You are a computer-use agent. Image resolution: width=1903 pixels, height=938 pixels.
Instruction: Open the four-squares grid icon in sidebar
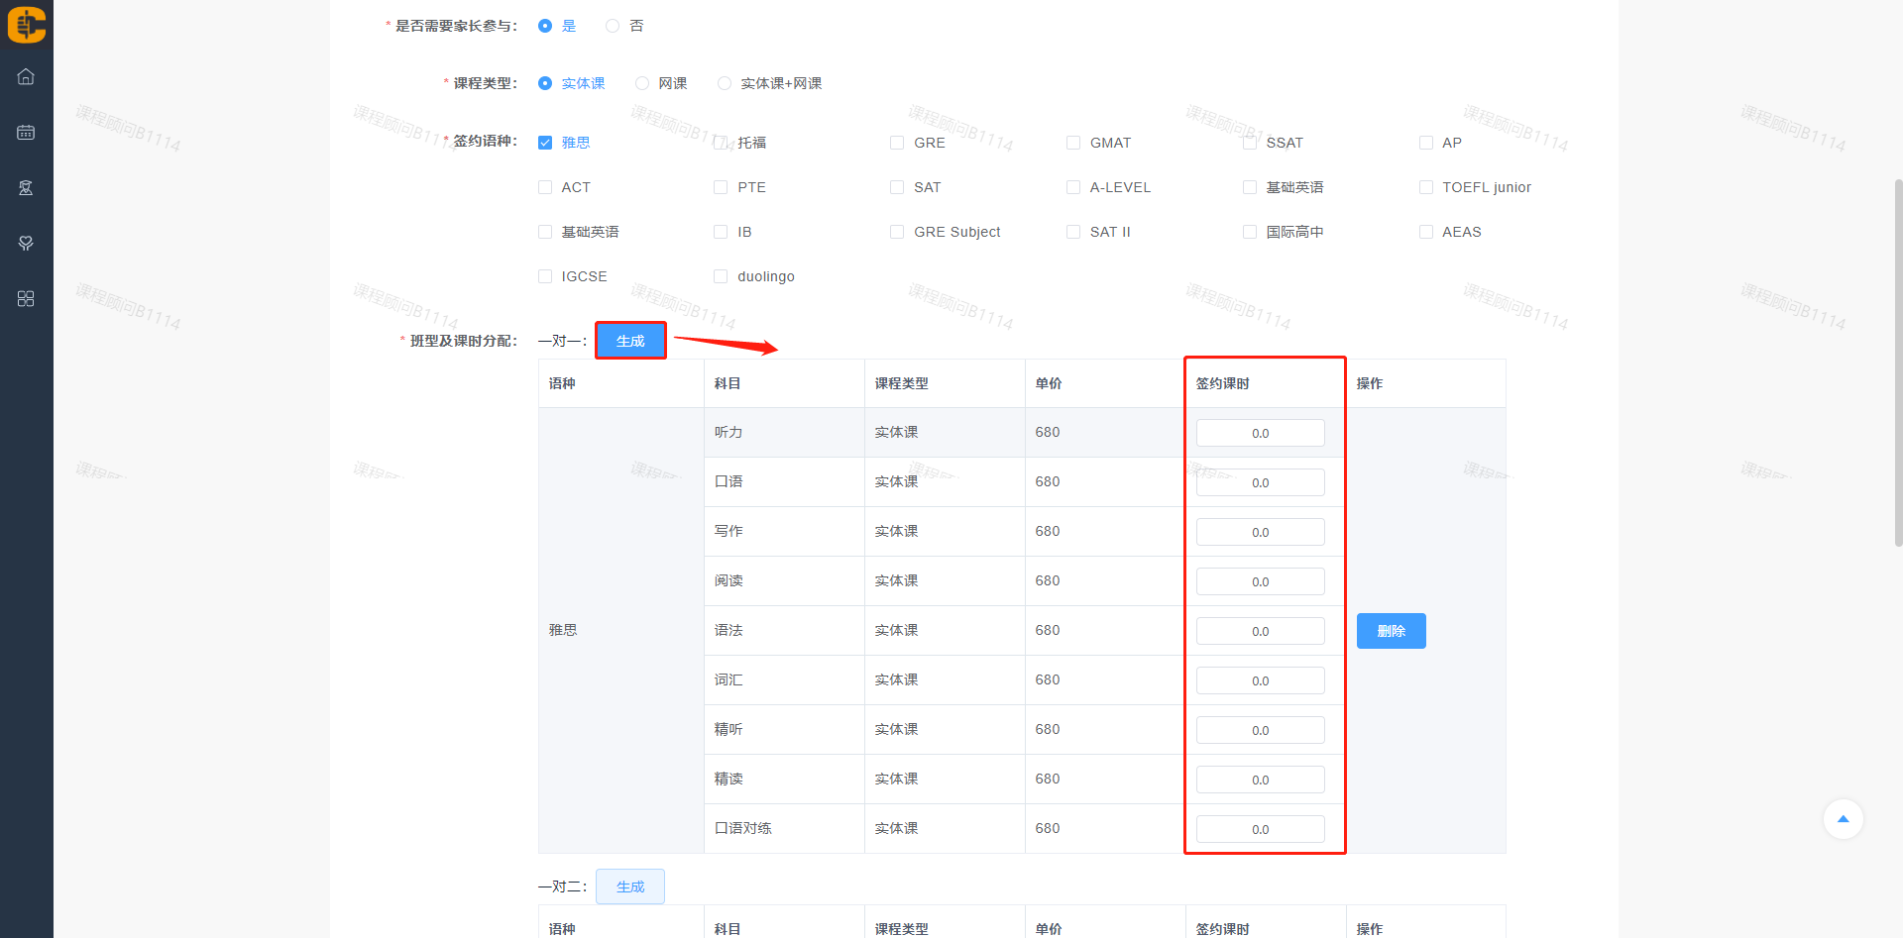click(26, 299)
